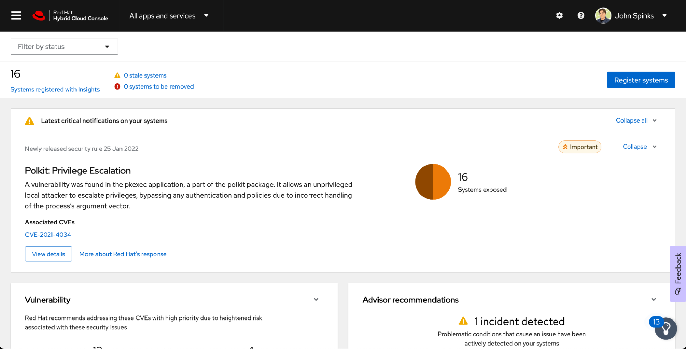This screenshot has width=686, height=349.
Task: Open the settings gear icon
Action: pyautogui.click(x=559, y=16)
